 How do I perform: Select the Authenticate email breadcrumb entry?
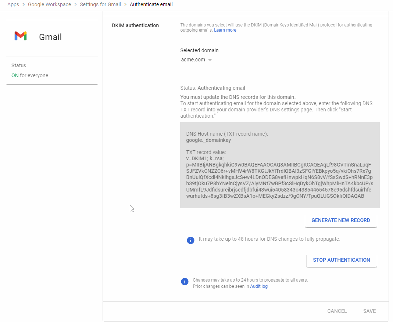pyautogui.click(x=151, y=4)
